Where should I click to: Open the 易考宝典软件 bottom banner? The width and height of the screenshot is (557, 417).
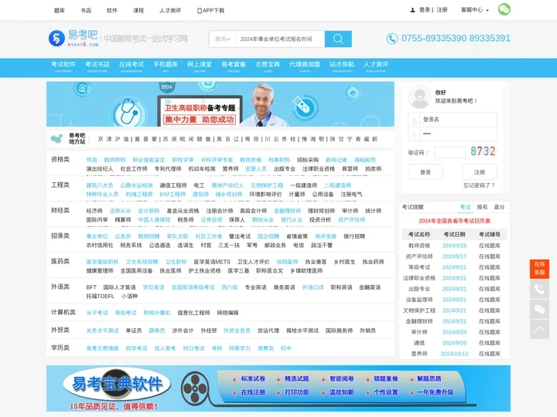click(x=278, y=388)
